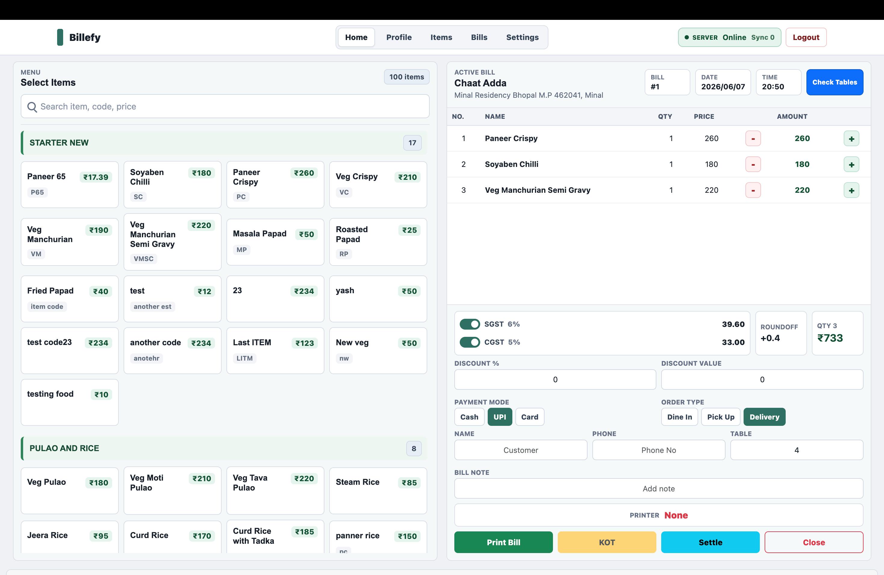This screenshot has height=575, width=884.
Task: Collapse the STARTER NEW category header
Action: (x=224, y=143)
